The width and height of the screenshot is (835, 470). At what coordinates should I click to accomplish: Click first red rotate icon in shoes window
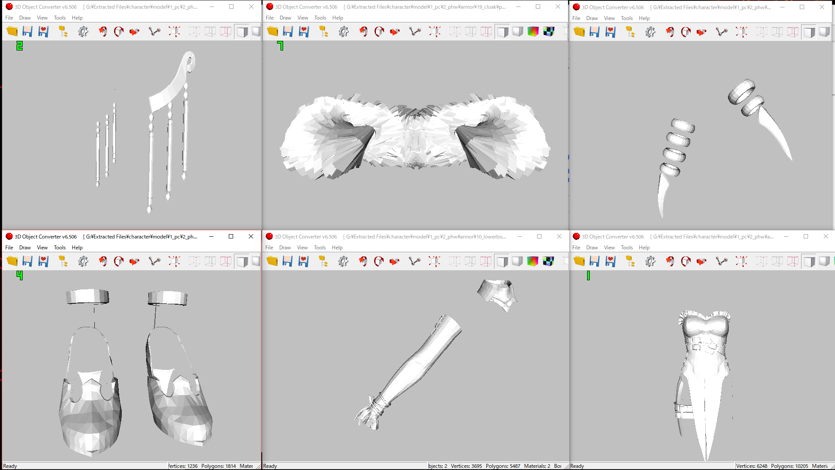[x=103, y=261]
